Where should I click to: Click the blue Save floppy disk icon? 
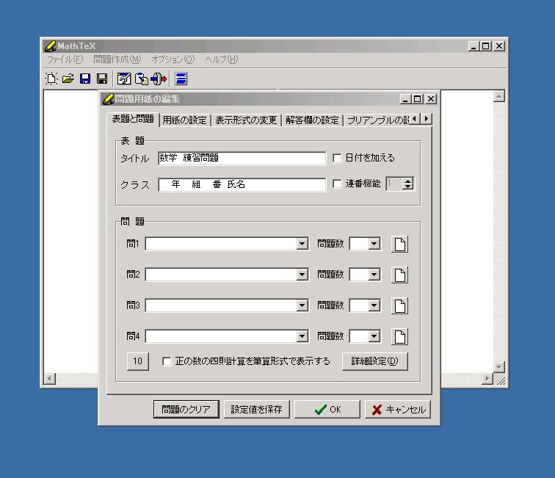pyautogui.click(x=85, y=79)
